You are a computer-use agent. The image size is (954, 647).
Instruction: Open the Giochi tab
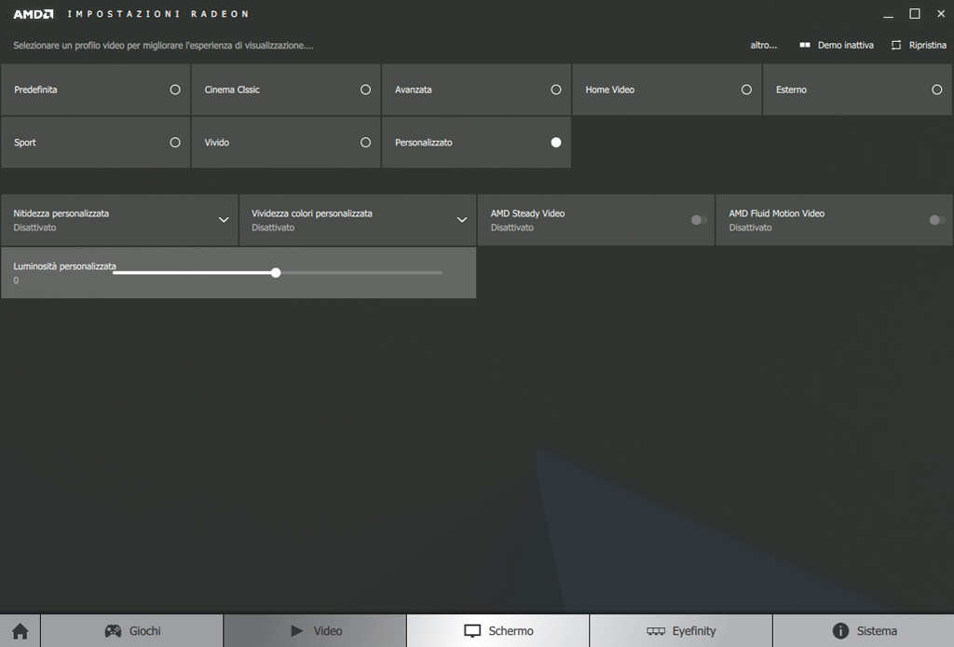(132, 630)
